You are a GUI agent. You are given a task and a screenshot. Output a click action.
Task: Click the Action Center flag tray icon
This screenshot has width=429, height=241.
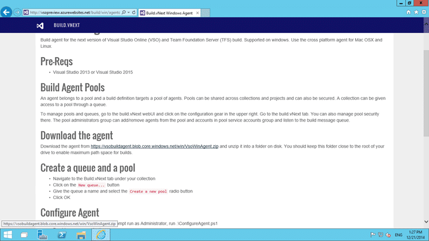[x=372, y=235]
